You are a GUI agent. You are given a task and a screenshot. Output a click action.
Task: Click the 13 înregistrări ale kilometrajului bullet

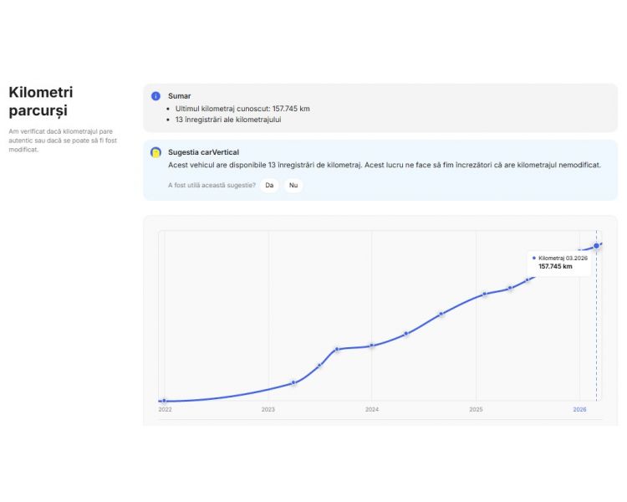(x=228, y=120)
